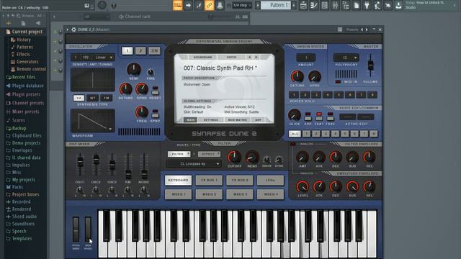Image resolution: width=461 pixels, height=259 pixels.
Task: Open Channel presets in browser
Action: pos(25,103)
